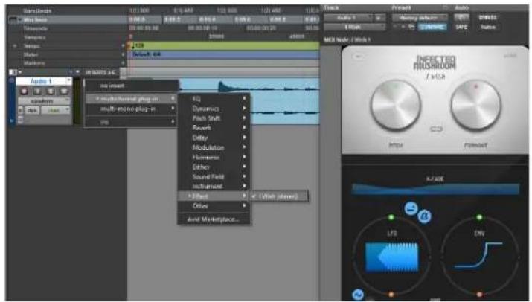Mute the Audio 1 track
532x302 pixels.
click(64, 91)
